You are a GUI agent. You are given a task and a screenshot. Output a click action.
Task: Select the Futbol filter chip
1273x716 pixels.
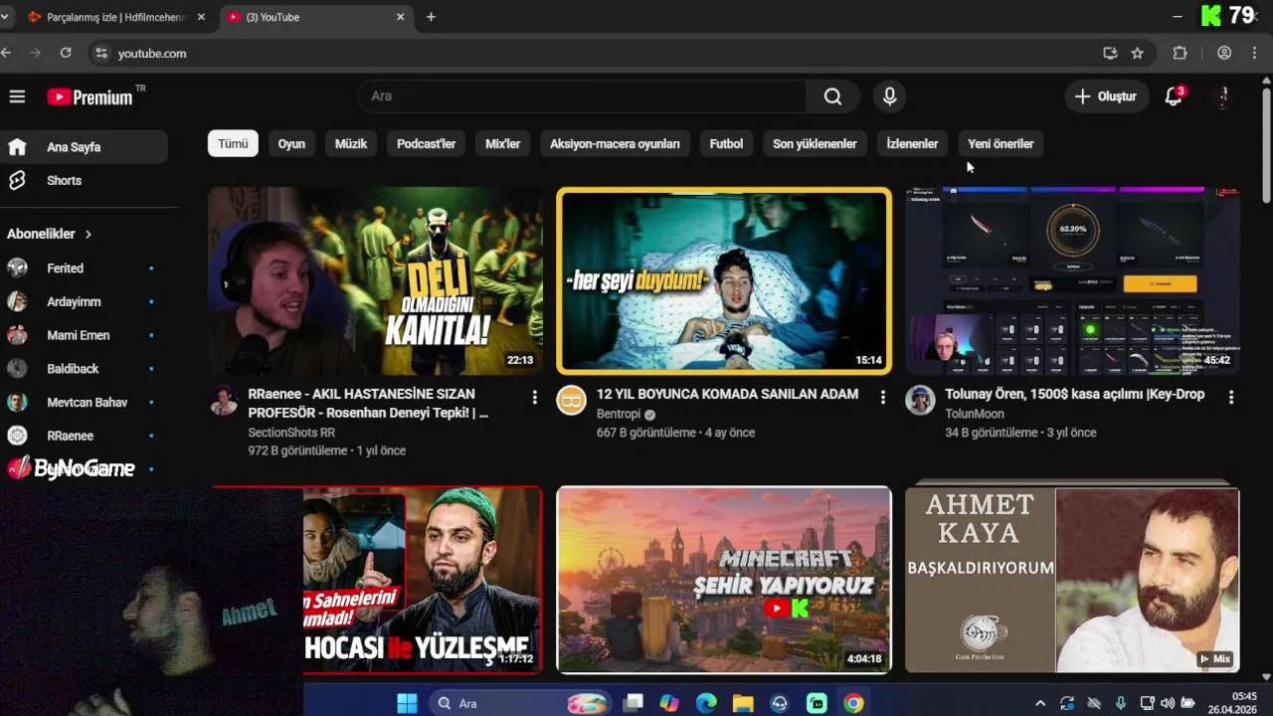point(726,144)
